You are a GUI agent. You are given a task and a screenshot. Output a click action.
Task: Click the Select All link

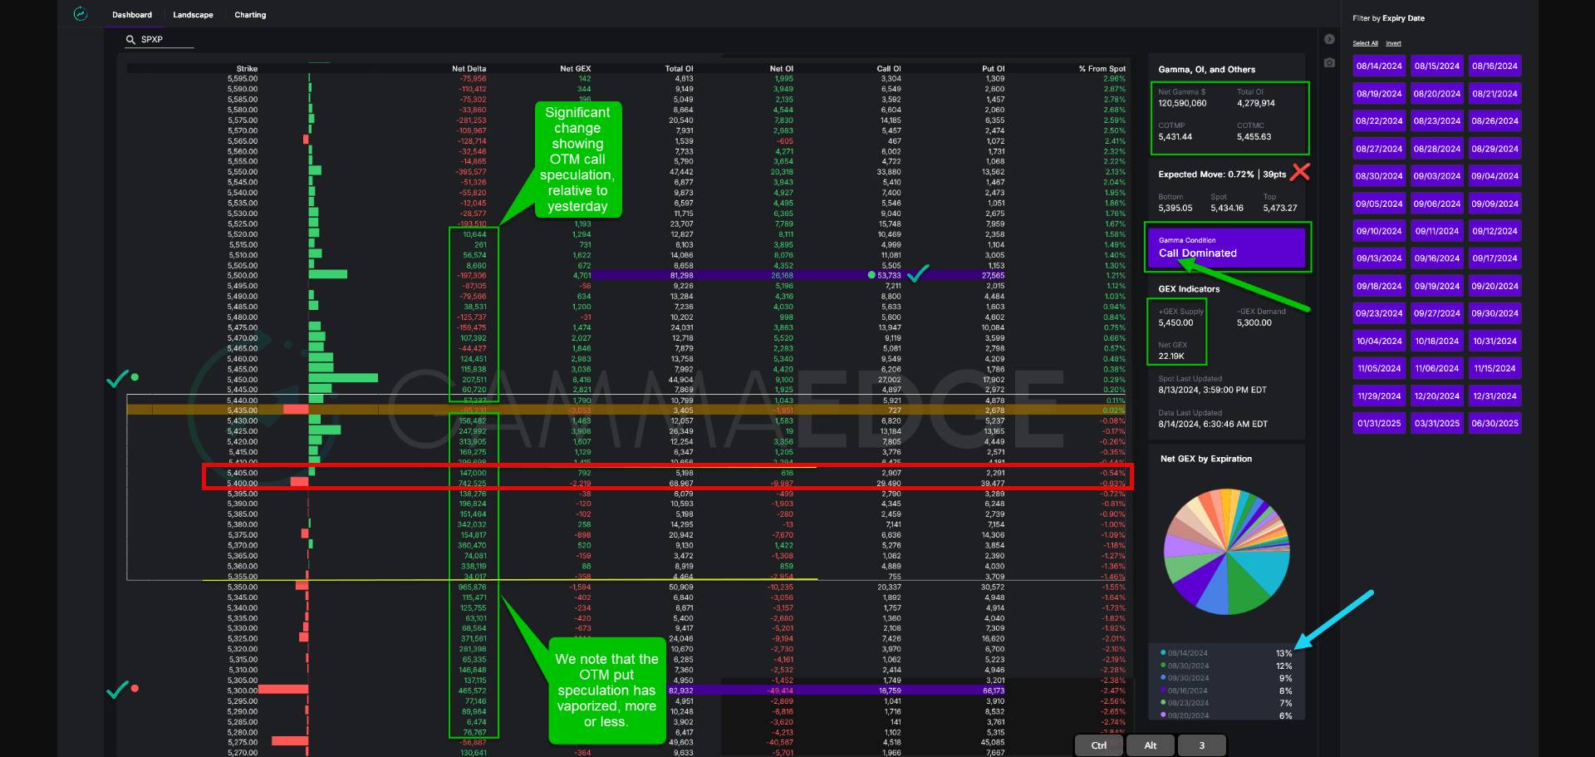tap(1365, 43)
